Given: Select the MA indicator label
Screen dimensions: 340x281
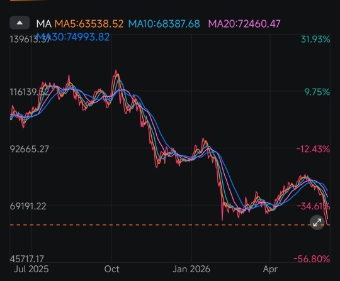Looking at the screenshot, I should (x=44, y=24).
